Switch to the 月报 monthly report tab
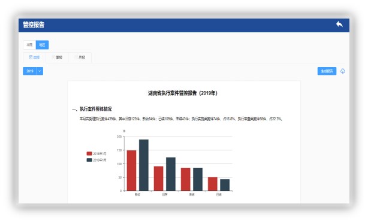Screen dimensions: 368x222 click(80, 57)
